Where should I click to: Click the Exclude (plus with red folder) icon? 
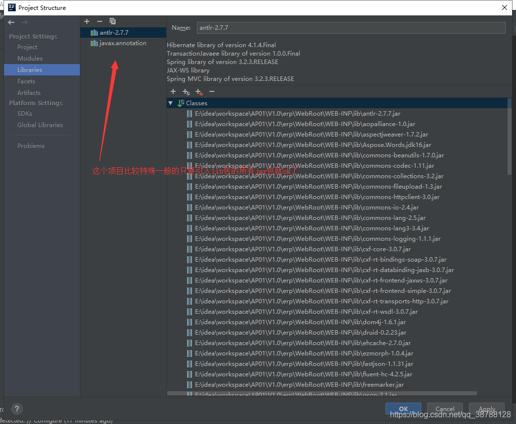click(x=199, y=92)
